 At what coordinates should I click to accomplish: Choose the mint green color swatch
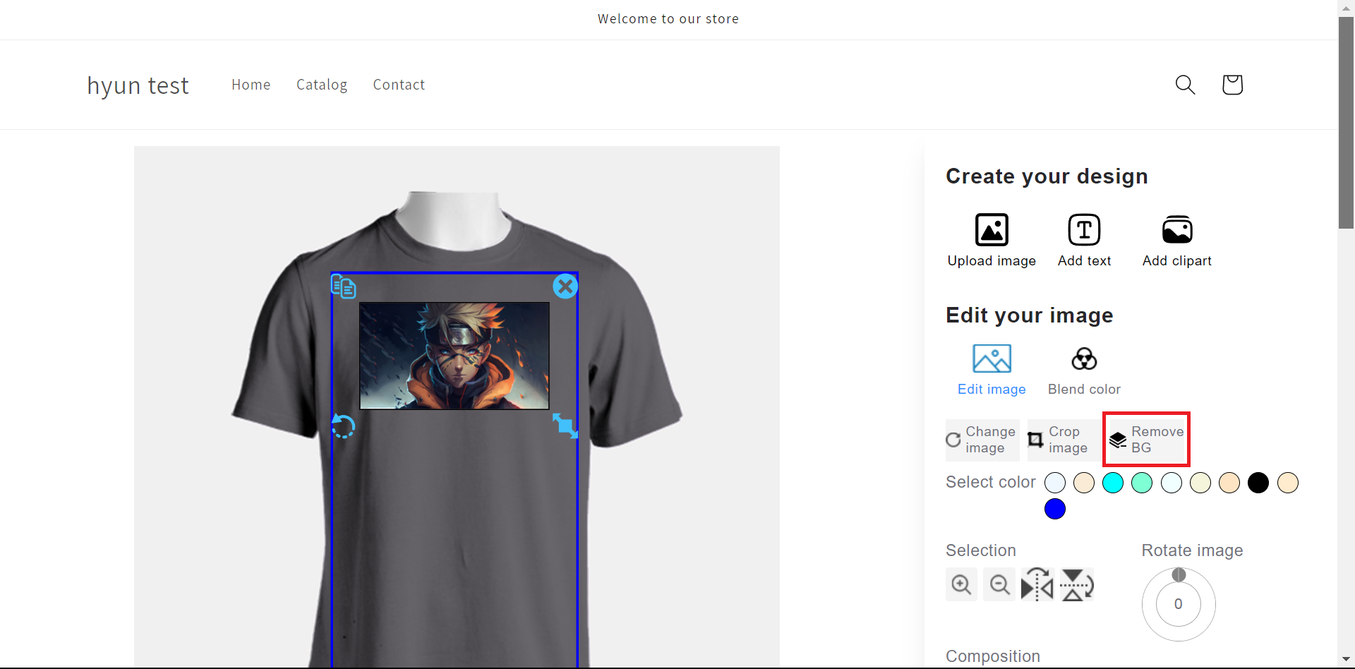[x=1142, y=483]
